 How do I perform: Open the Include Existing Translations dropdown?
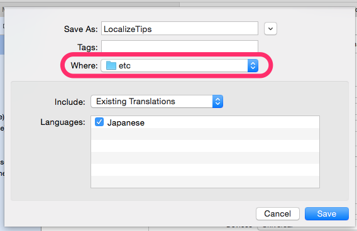coord(157,102)
